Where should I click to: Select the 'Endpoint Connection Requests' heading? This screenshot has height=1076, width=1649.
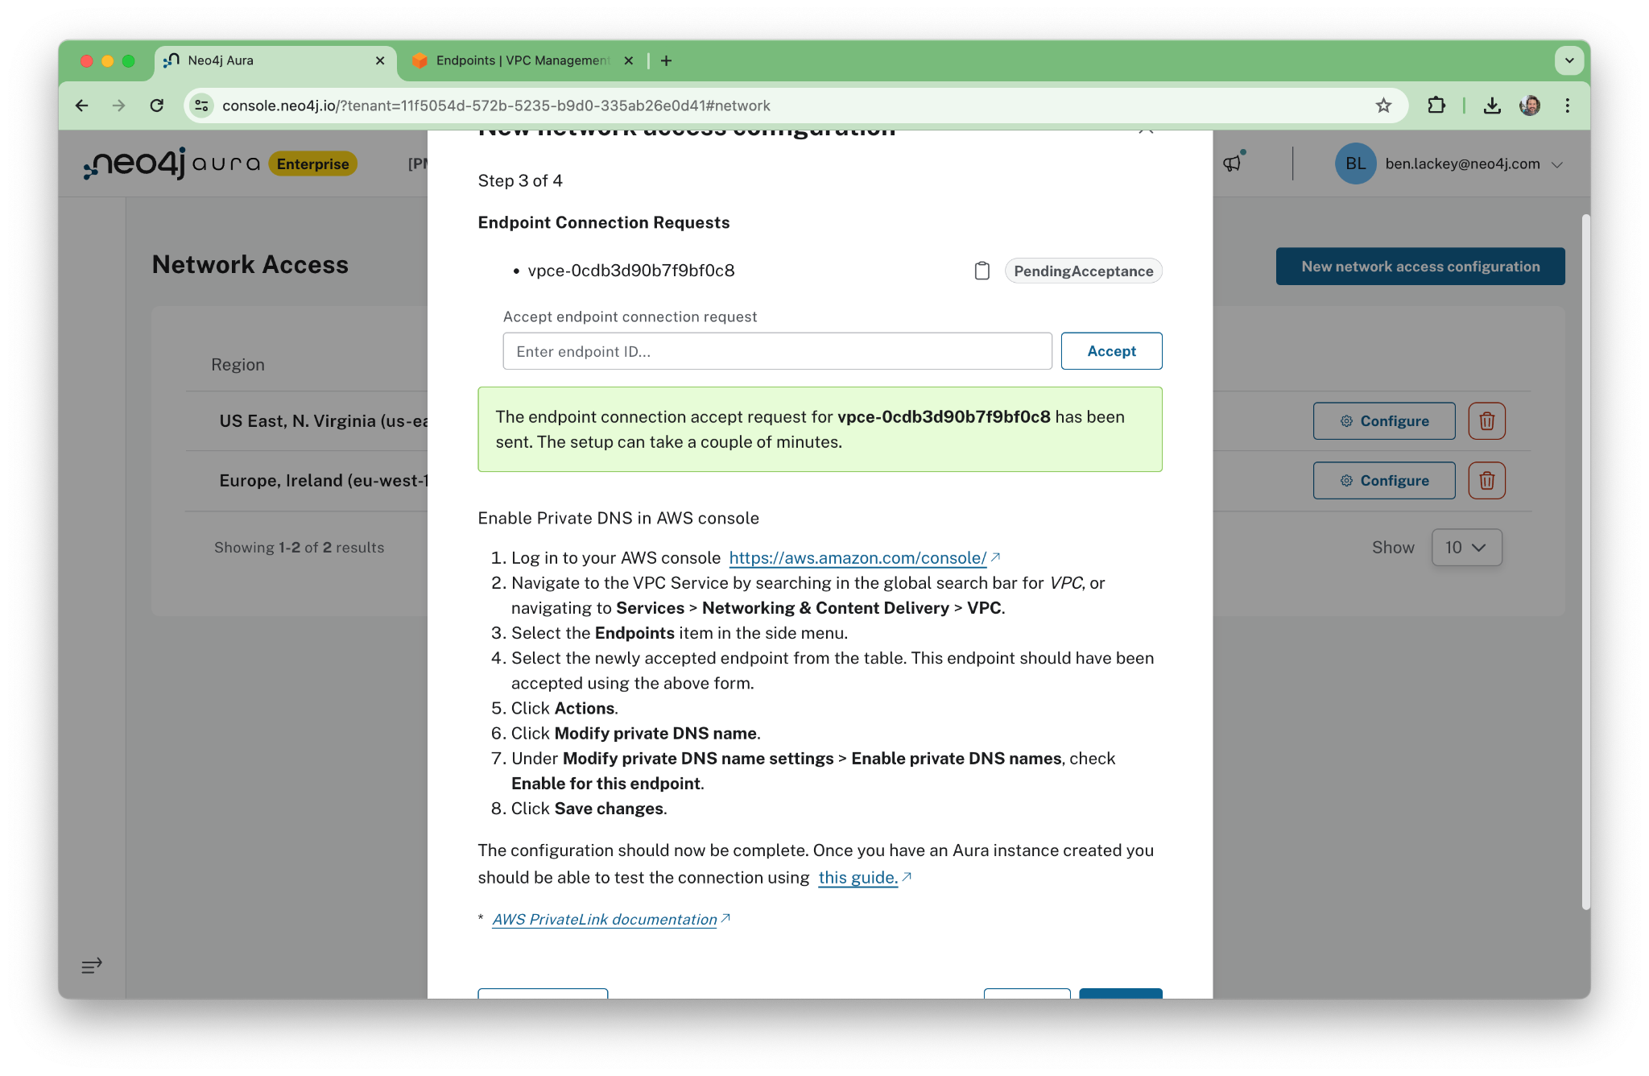click(x=603, y=223)
